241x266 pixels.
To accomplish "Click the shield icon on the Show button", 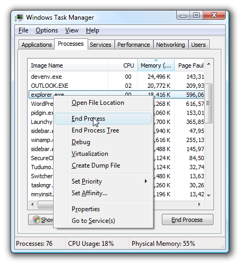I will coord(37,220).
